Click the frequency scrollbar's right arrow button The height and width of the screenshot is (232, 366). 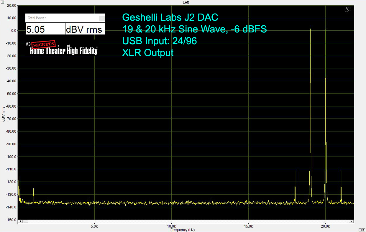point(351,221)
